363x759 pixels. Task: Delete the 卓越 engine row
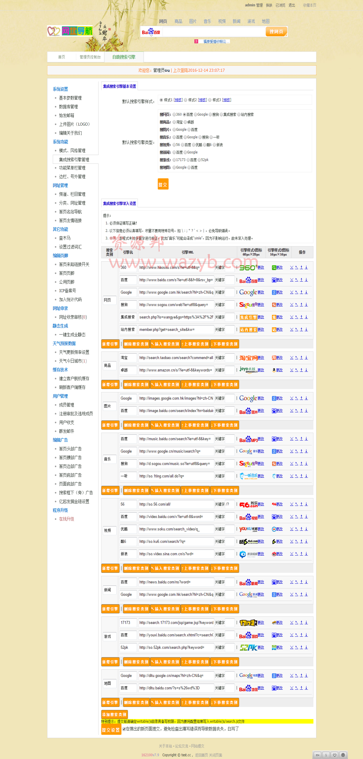[x=292, y=370]
